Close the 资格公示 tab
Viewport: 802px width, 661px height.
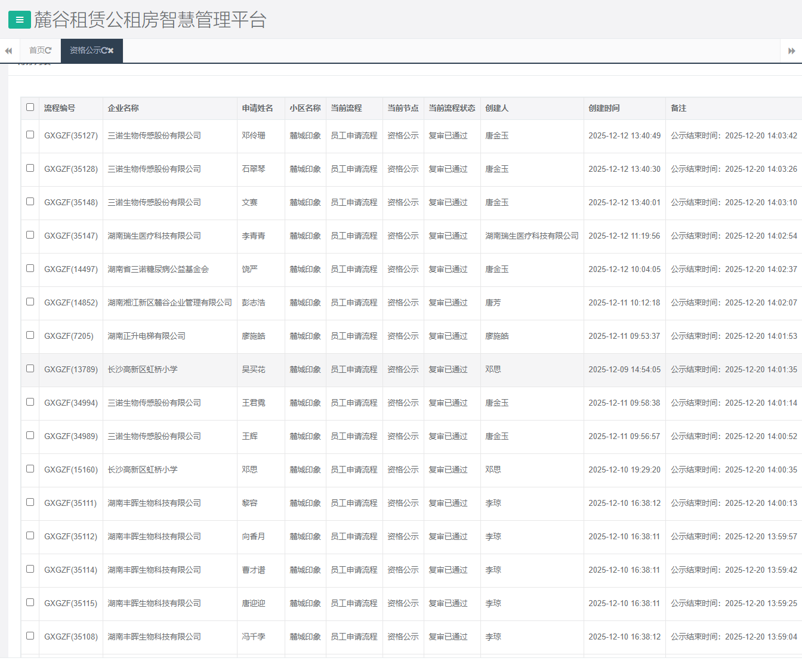(111, 51)
